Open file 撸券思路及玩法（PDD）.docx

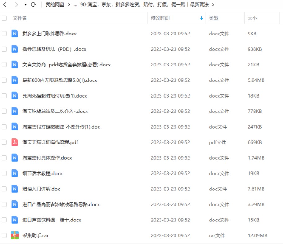click(x=54, y=49)
